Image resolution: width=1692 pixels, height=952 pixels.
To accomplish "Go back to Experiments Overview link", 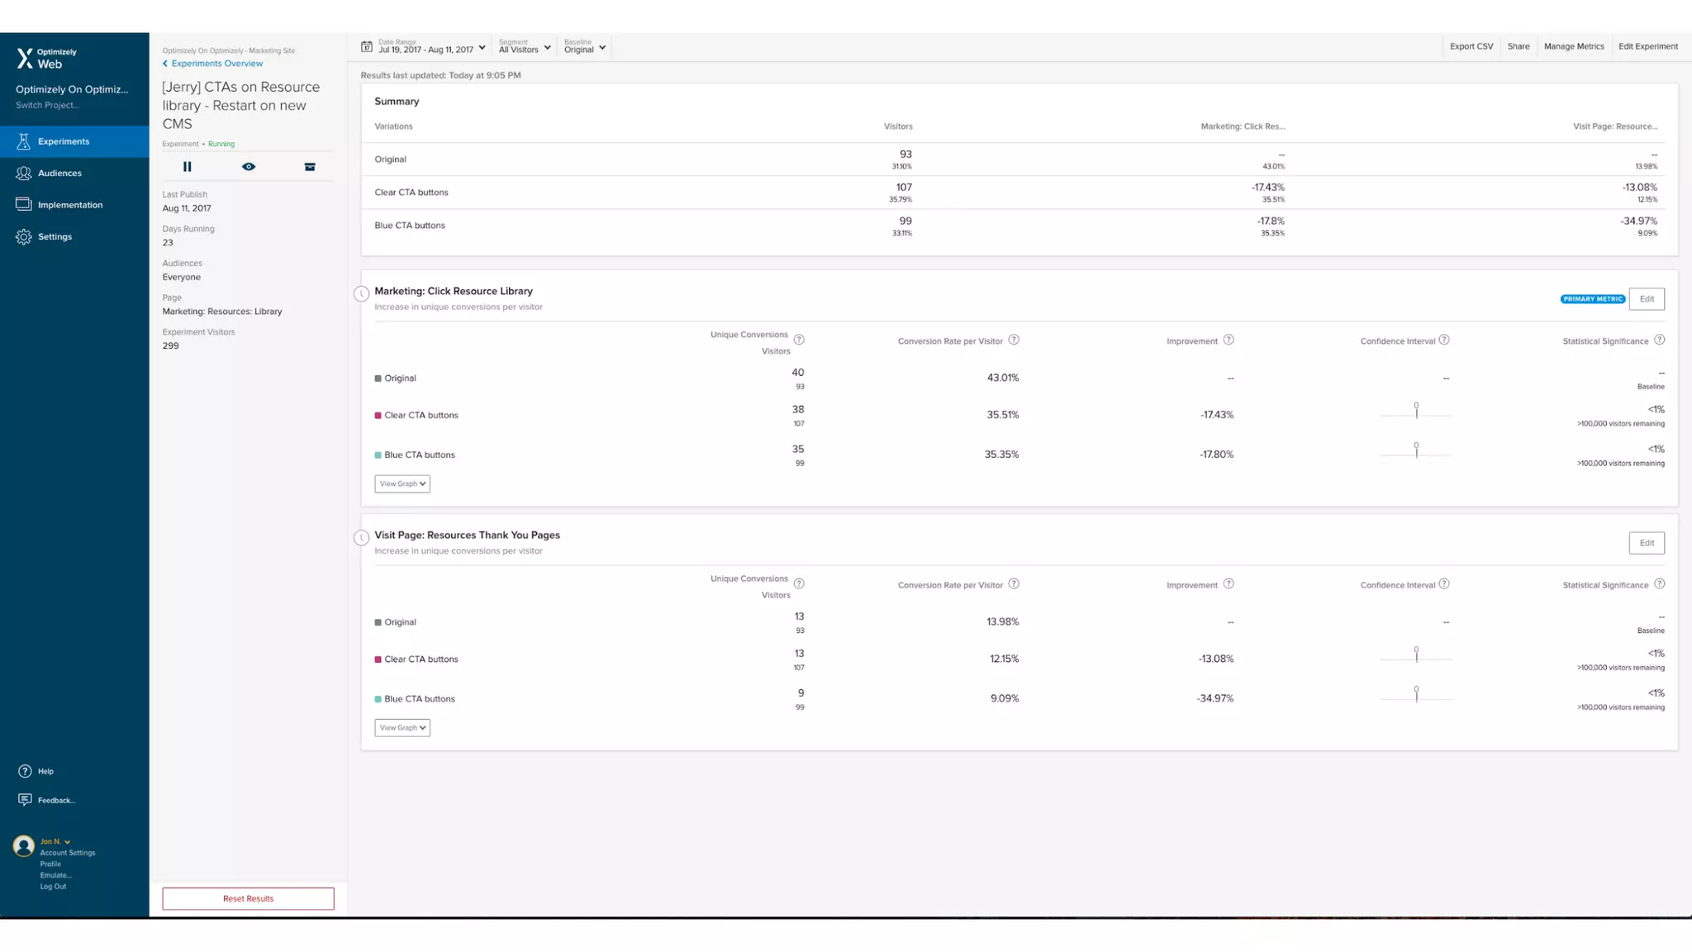I will pos(216,64).
